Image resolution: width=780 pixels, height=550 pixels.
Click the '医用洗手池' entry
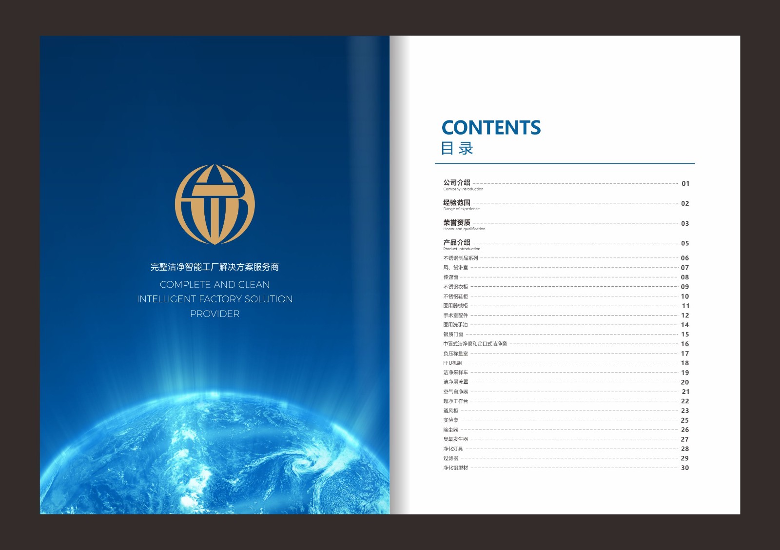pyautogui.click(x=455, y=325)
